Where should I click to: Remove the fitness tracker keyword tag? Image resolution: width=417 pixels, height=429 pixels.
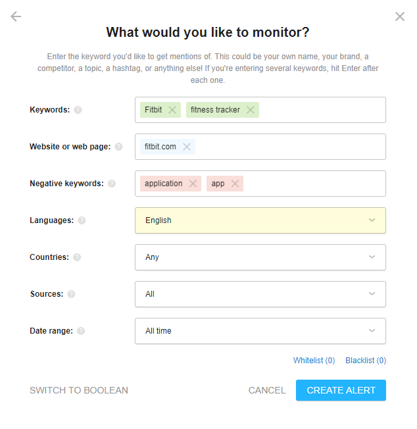point(250,110)
